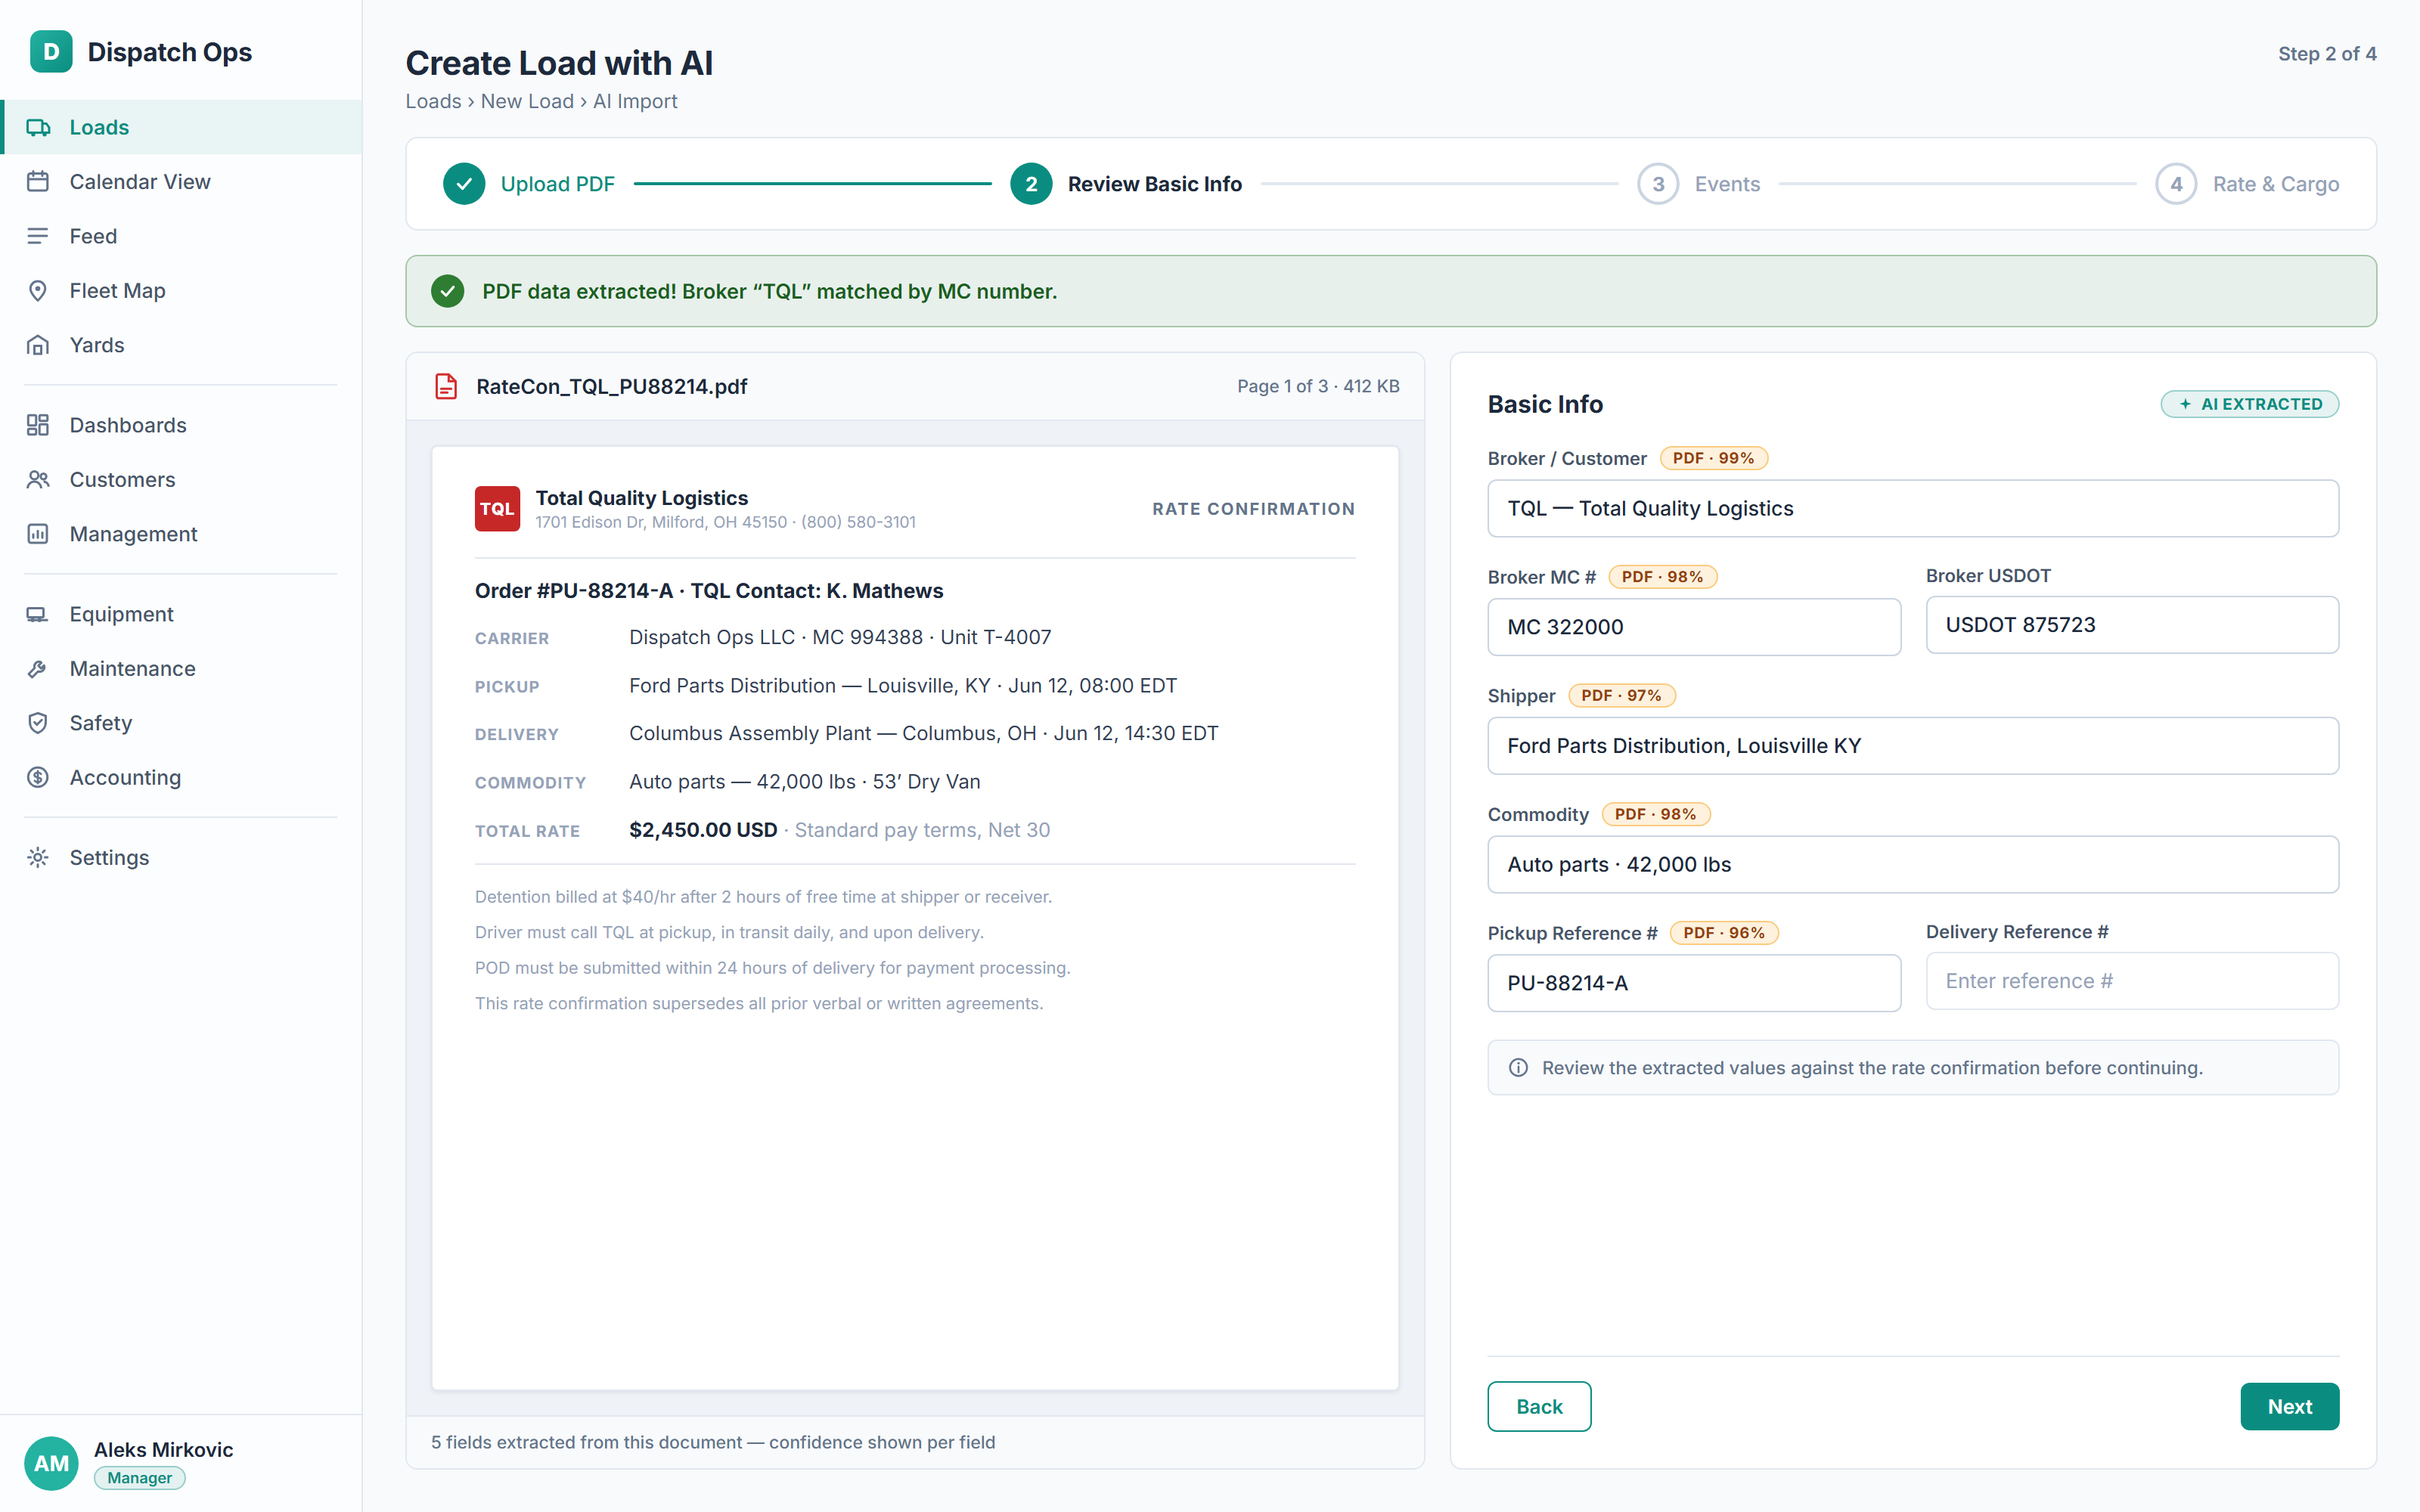2420x1512 pixels.
Task: Click the Next button
Action: click(2289, 1406)
